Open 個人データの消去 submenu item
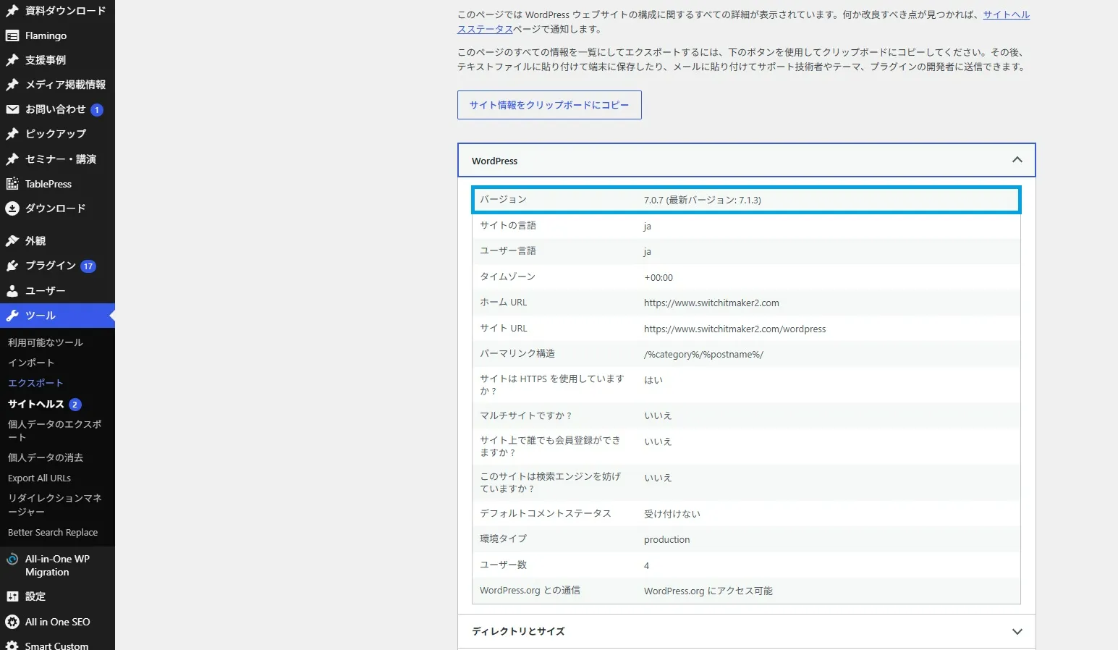This screenshot has height=650, width=1118. [x=46, y=457]
